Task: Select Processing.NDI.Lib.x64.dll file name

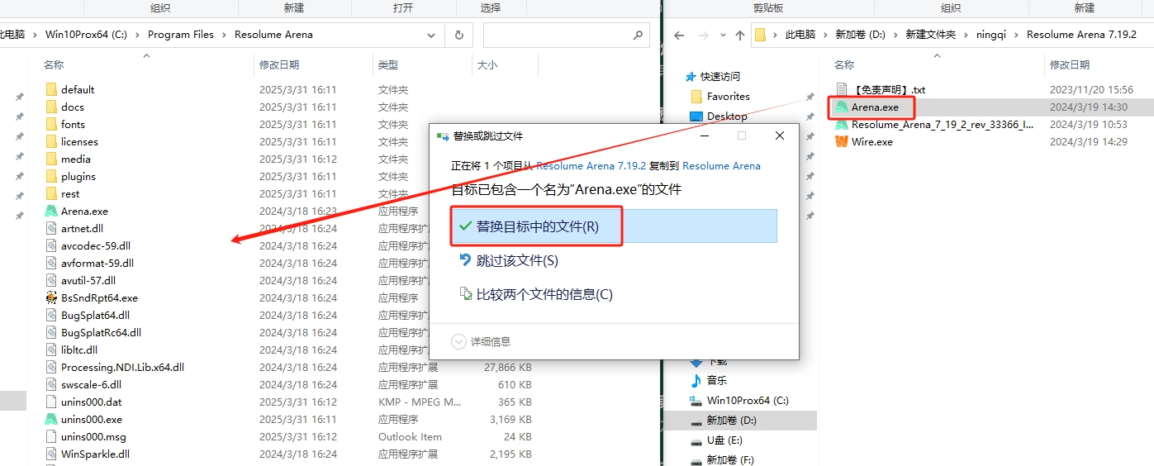Action: tap(122, 367)
